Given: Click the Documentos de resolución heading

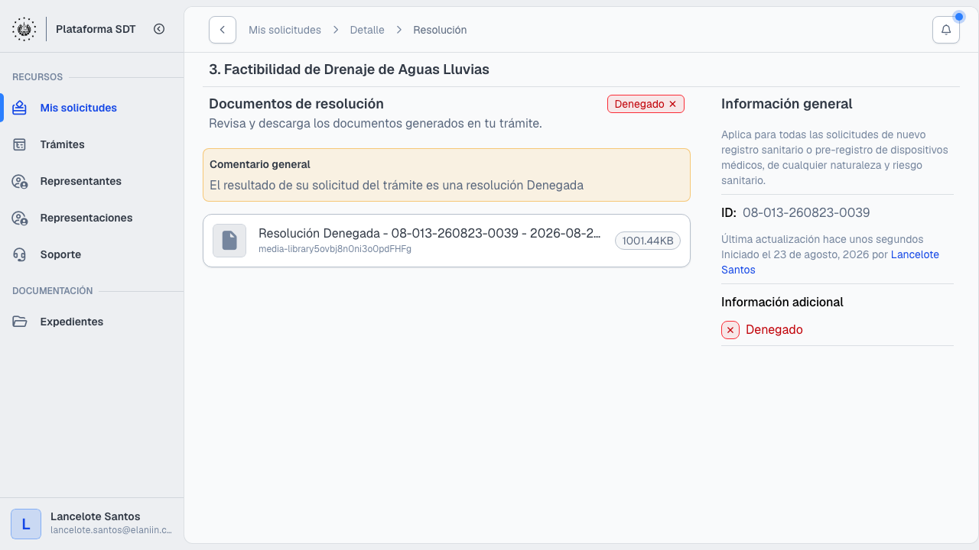Looking at the screenshot, I should click(x=296, y=104).
